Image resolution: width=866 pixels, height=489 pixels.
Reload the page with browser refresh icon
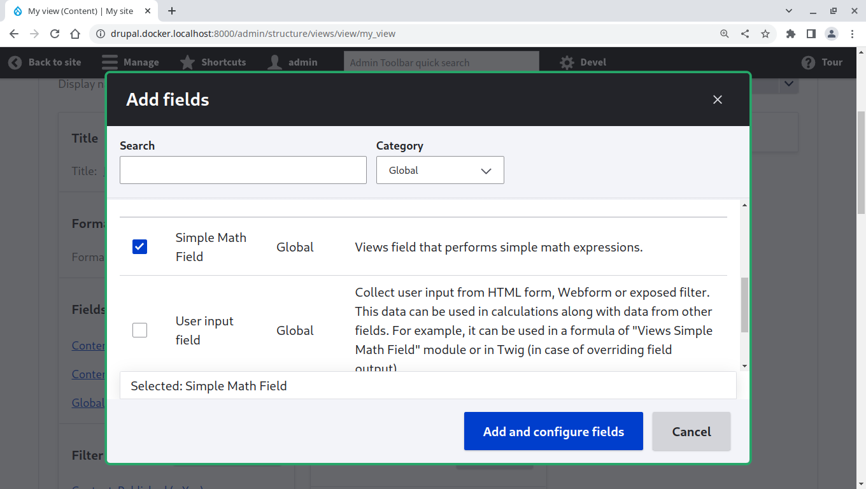coord(55,34)
